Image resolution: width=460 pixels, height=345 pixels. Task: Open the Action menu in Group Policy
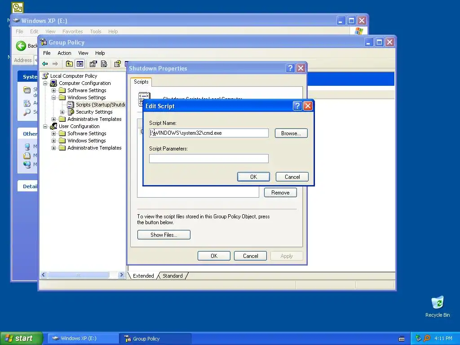point(64,53)
